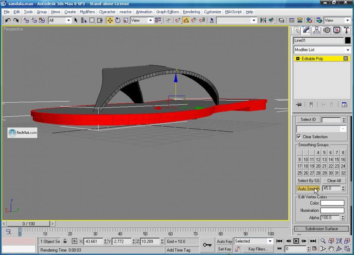Click the Undo arrow icon

click(x=8, y=21)
